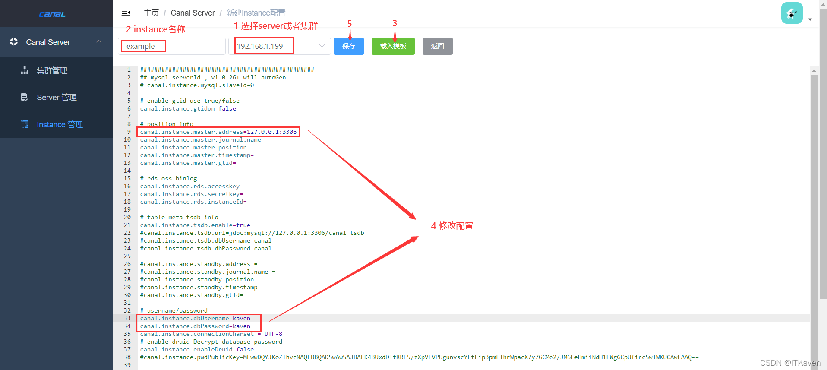Toggle the hamburger sidebar collapse icon

126,12
